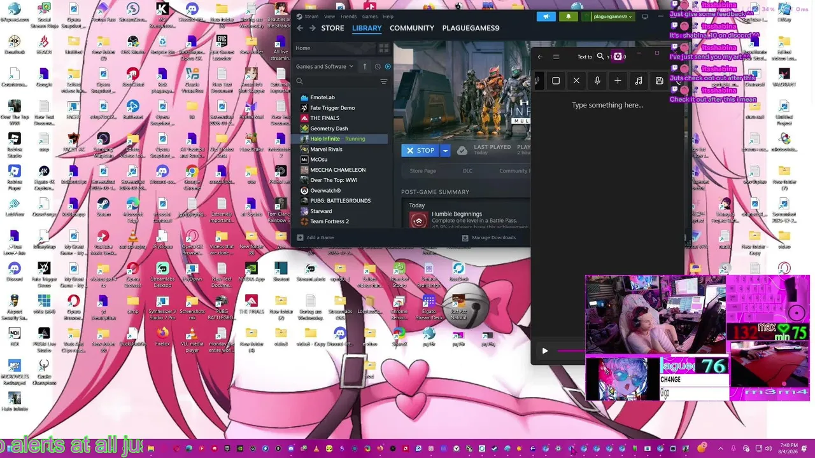
Task: Select Recycle Bin desktop icon
Action: click(162, 45)
